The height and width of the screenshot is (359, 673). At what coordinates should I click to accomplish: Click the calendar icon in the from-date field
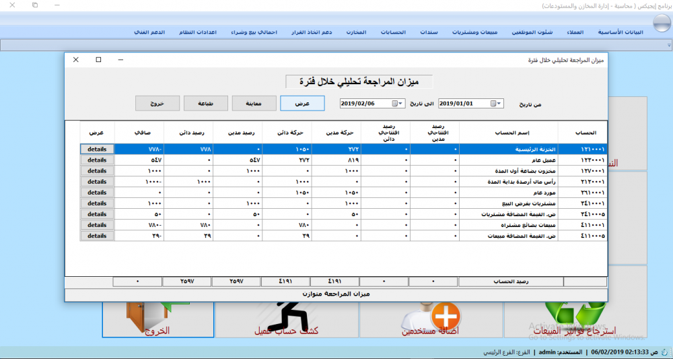(493, 104)
